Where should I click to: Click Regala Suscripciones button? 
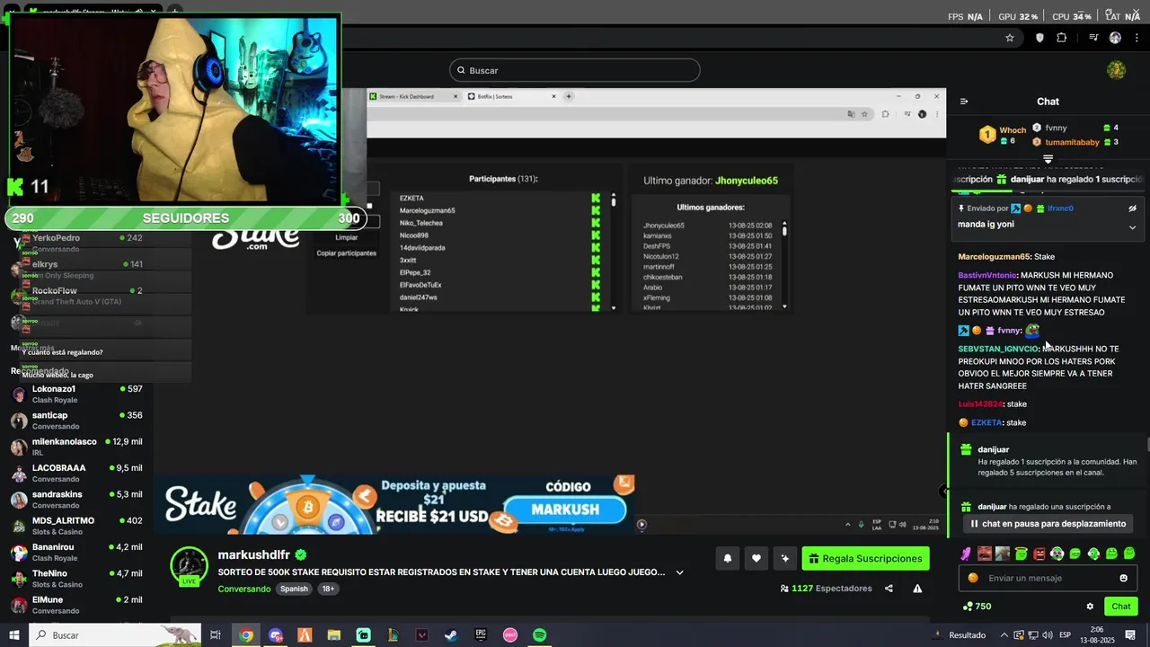(x=865, y=558)
